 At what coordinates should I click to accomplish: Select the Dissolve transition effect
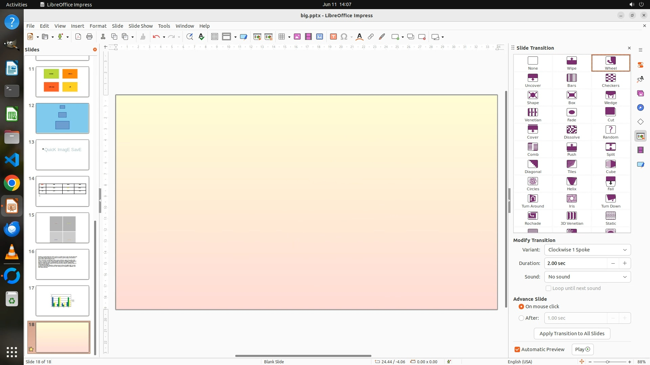click(x=571, y=132)
